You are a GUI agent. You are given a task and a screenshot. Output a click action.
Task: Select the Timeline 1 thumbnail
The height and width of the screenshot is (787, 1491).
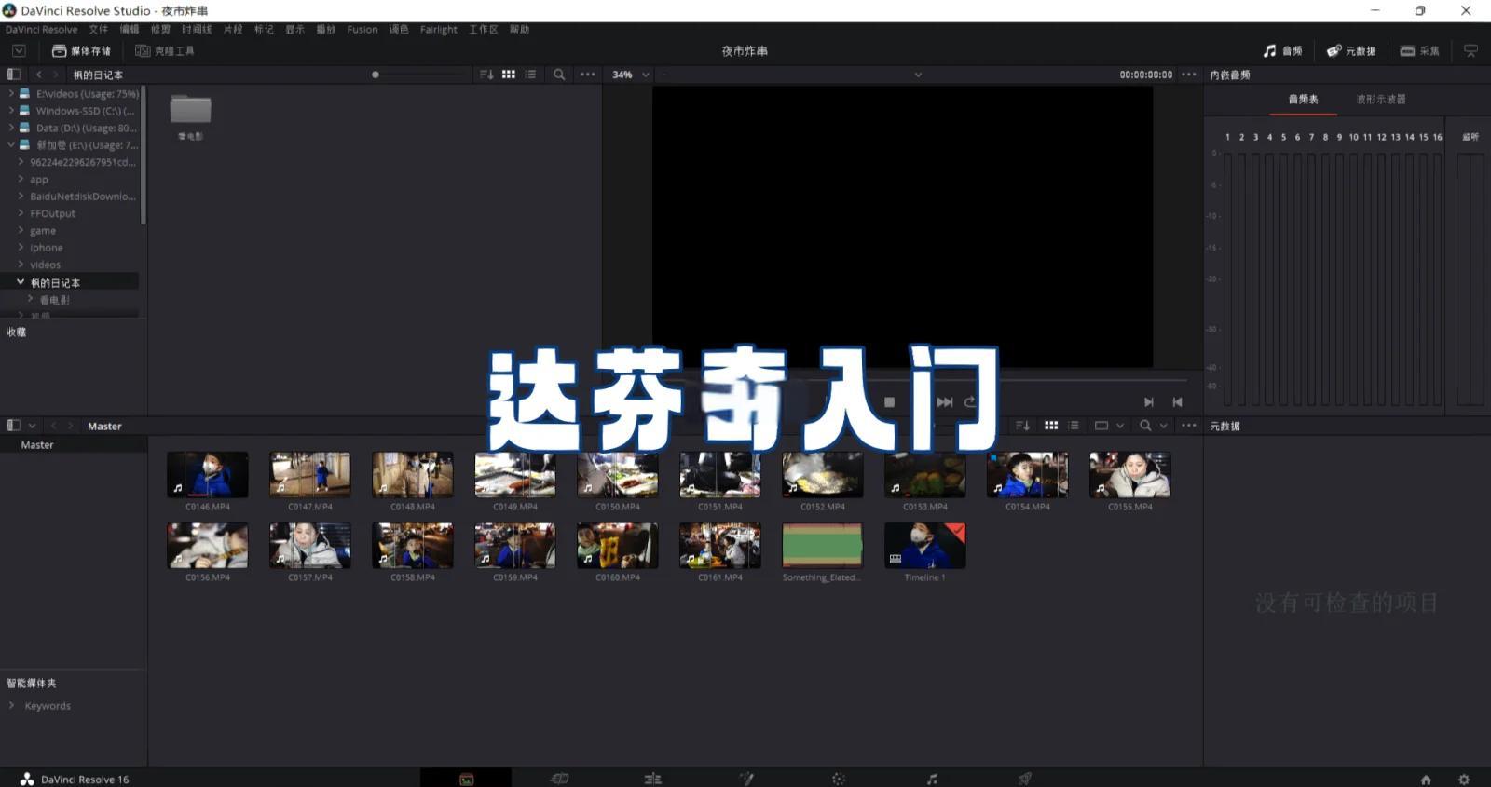[925, 545]
